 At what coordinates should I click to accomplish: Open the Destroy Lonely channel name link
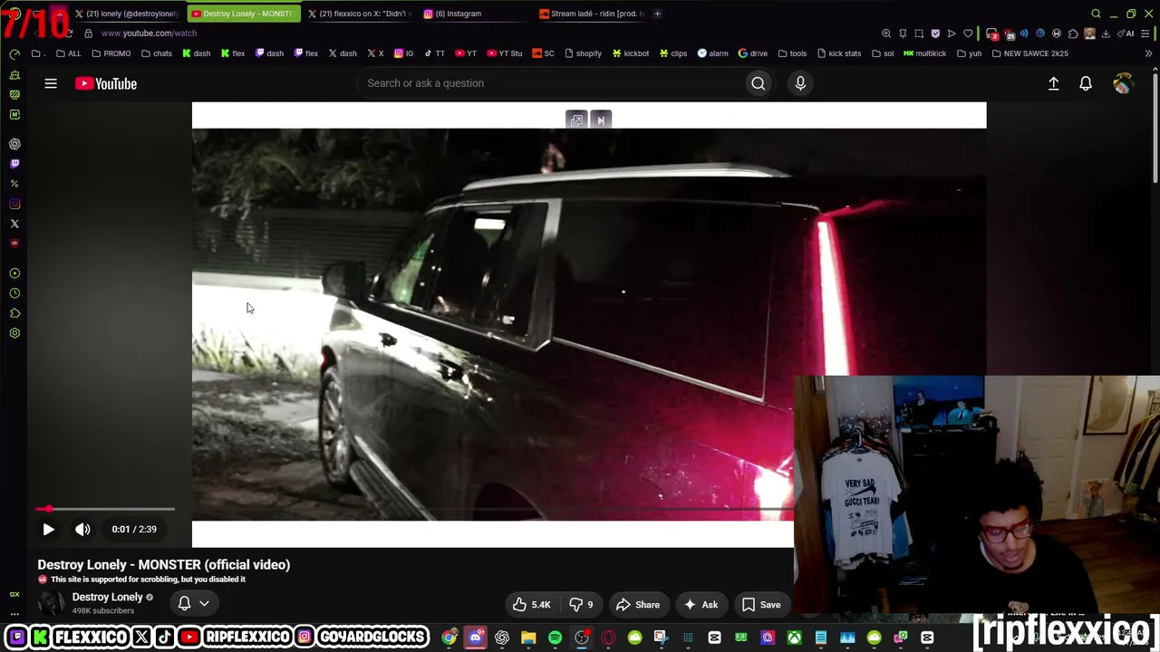pos(107,597)
